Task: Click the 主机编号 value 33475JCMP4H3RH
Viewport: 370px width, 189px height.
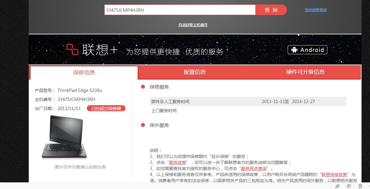Action: (76, 99)
